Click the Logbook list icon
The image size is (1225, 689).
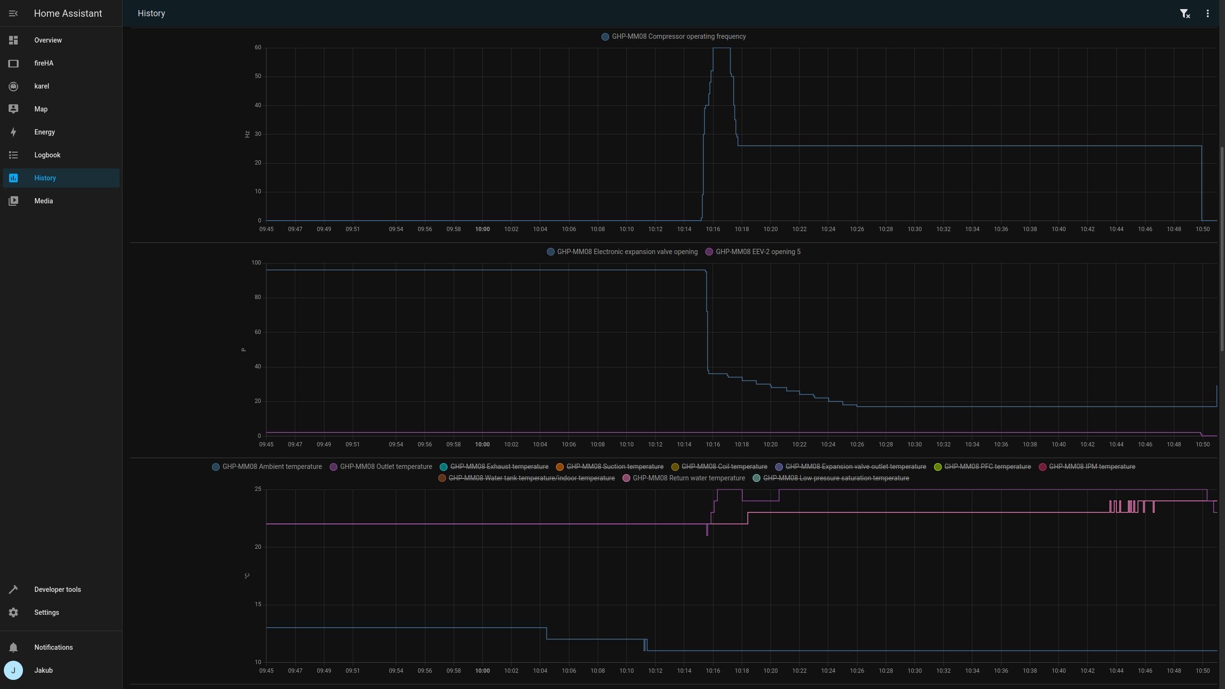point(13,155)
